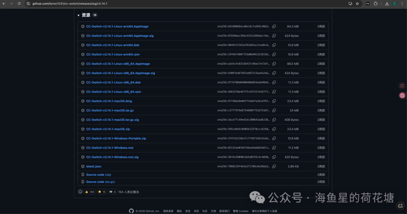Download Source code (zip)
The height and width of the screenshot is (214, 407).
(99, 175)
